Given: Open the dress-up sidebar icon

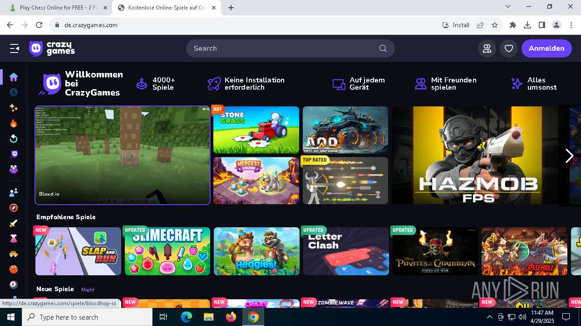Looking at the screenshot, I should (x=14, y=239).
